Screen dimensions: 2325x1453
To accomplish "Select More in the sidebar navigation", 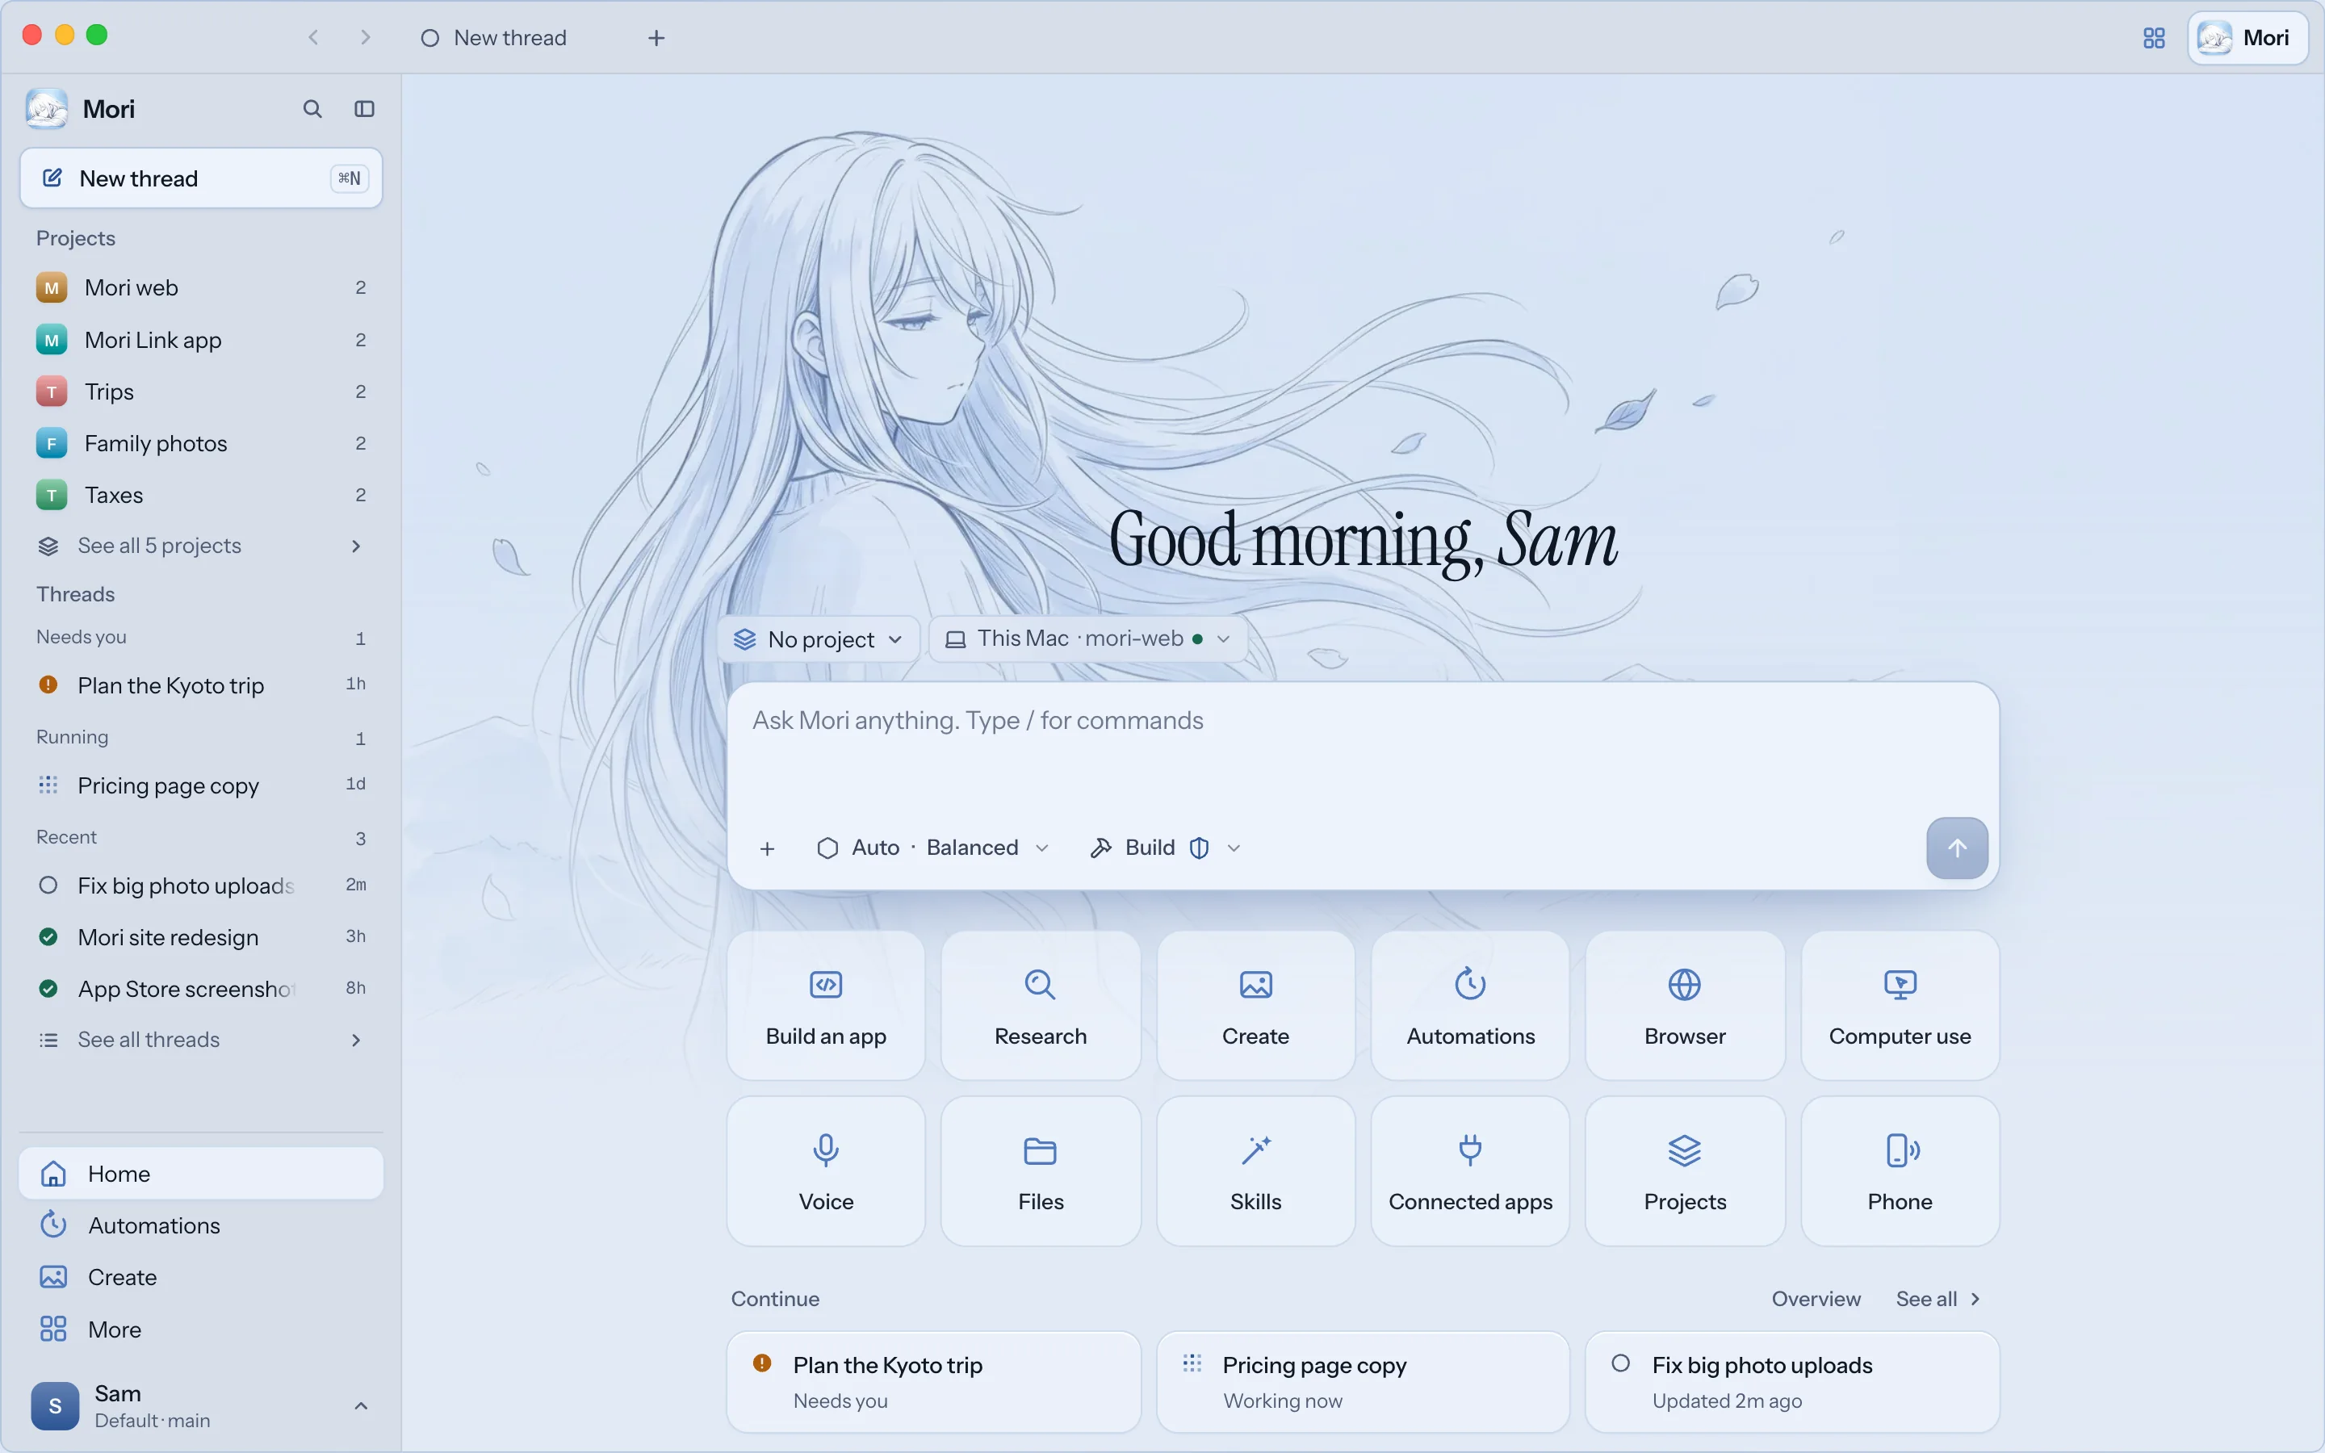I will click(x=201, y=1329).
